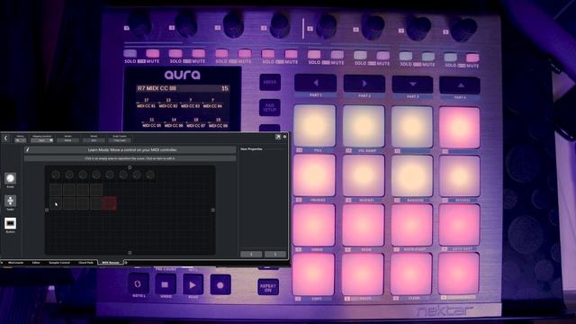The image size is (576, 324).
Task: Open the Sampler Control tab
Action: point(59,263)
